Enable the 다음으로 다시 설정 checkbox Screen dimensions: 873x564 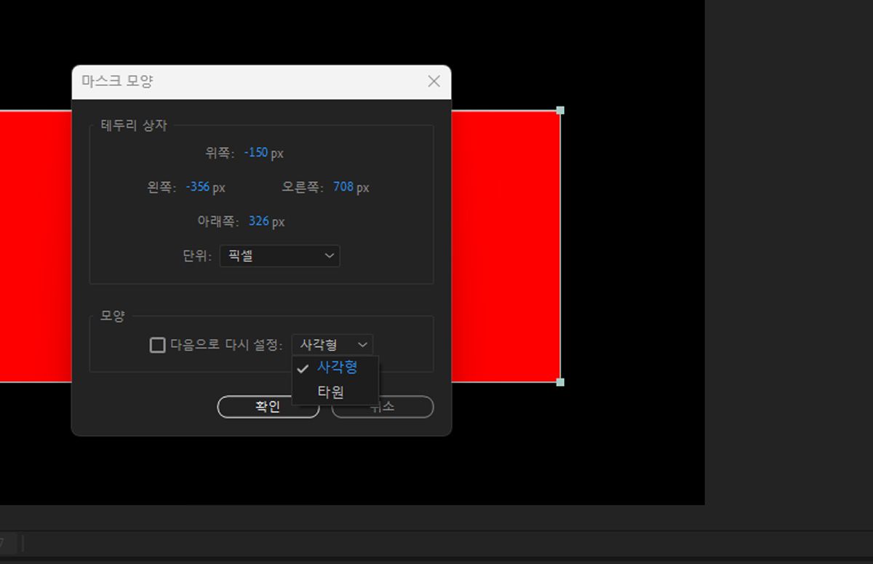157,344
